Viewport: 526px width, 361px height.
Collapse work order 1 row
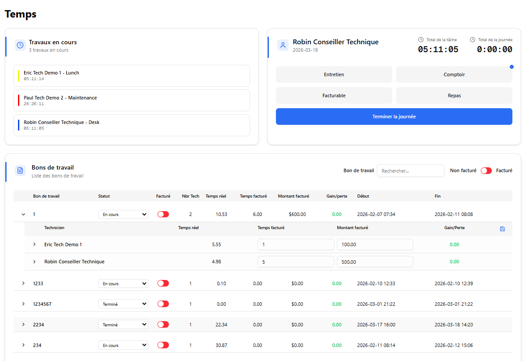(x=23, y=214)
